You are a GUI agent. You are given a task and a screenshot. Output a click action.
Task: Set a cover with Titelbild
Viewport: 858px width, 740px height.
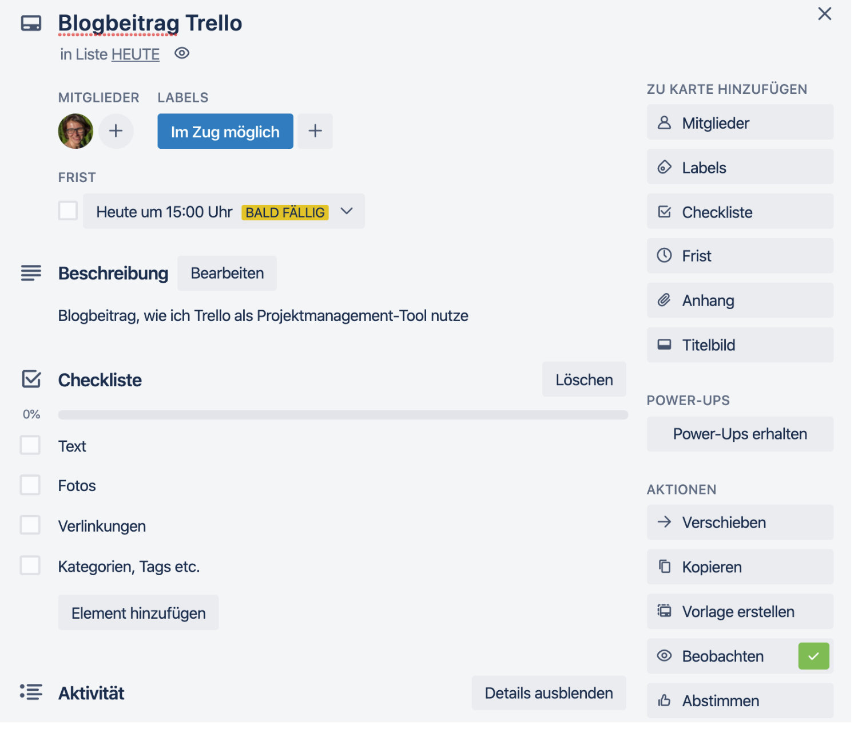point(740,345)
